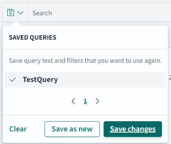Click the left chevron in pagination
The height and width of the screenshot is (144, 171).
[x=73, y=101]
